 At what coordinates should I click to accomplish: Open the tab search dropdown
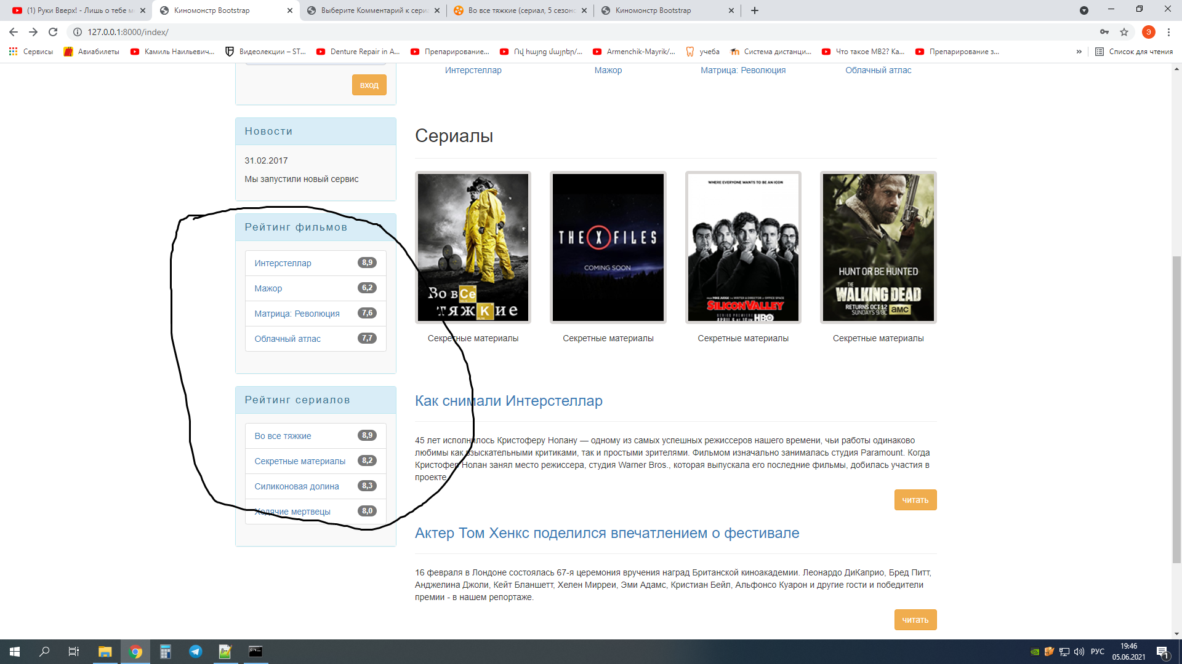click(1084, 10)
